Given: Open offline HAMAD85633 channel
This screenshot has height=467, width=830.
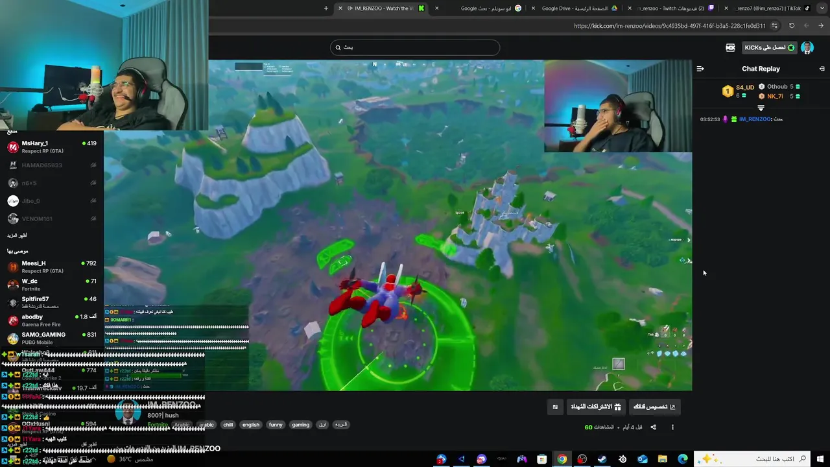Looking at the screenshot, I should coord(52,165).
